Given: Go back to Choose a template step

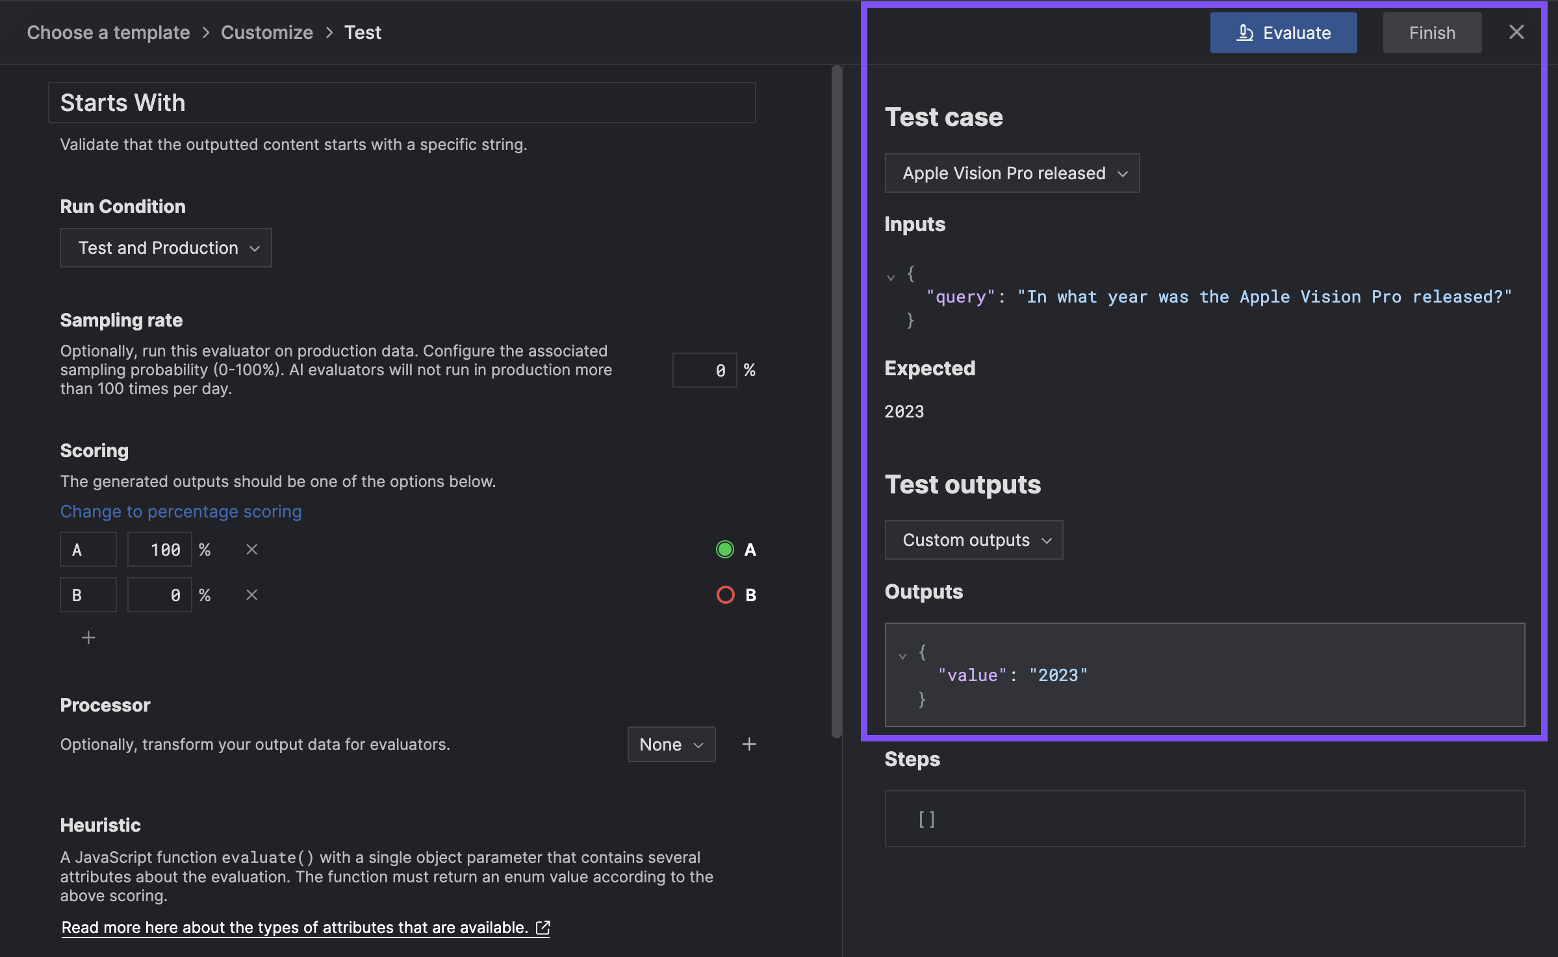Looking at the screenshot, I should click(x=109, y=32).
